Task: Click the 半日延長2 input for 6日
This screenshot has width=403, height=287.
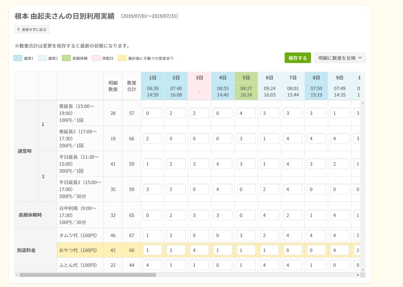Action: coord(269,189)
